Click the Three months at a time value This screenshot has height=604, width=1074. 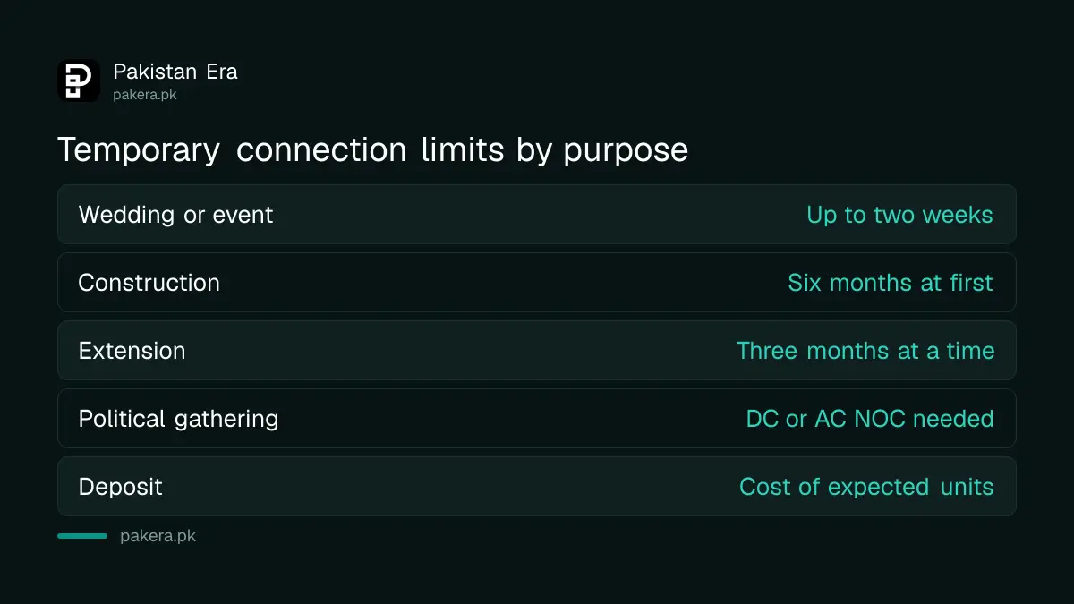pyautogui.click(x=865, y=351)
